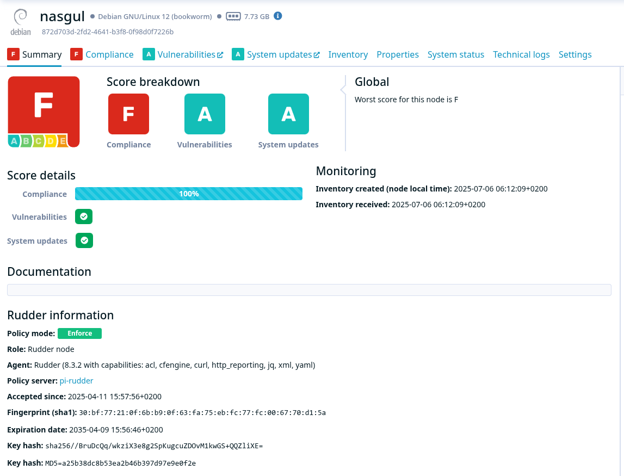Follow the pi-rudder policy server link

(x=76, y=380)
